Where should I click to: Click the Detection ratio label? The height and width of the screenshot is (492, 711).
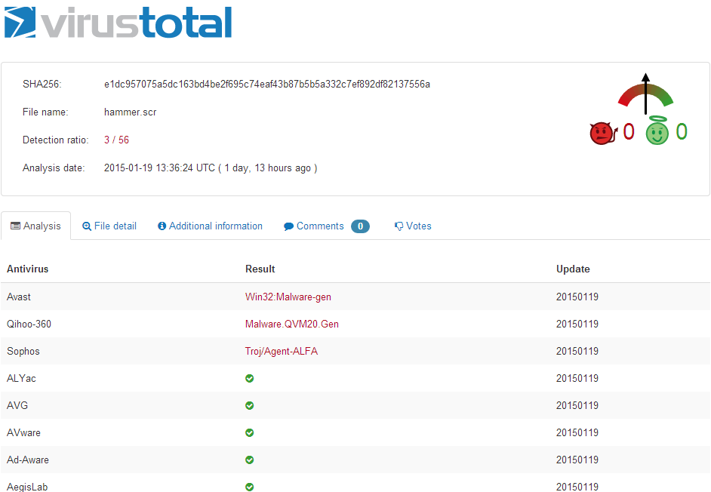56,140
